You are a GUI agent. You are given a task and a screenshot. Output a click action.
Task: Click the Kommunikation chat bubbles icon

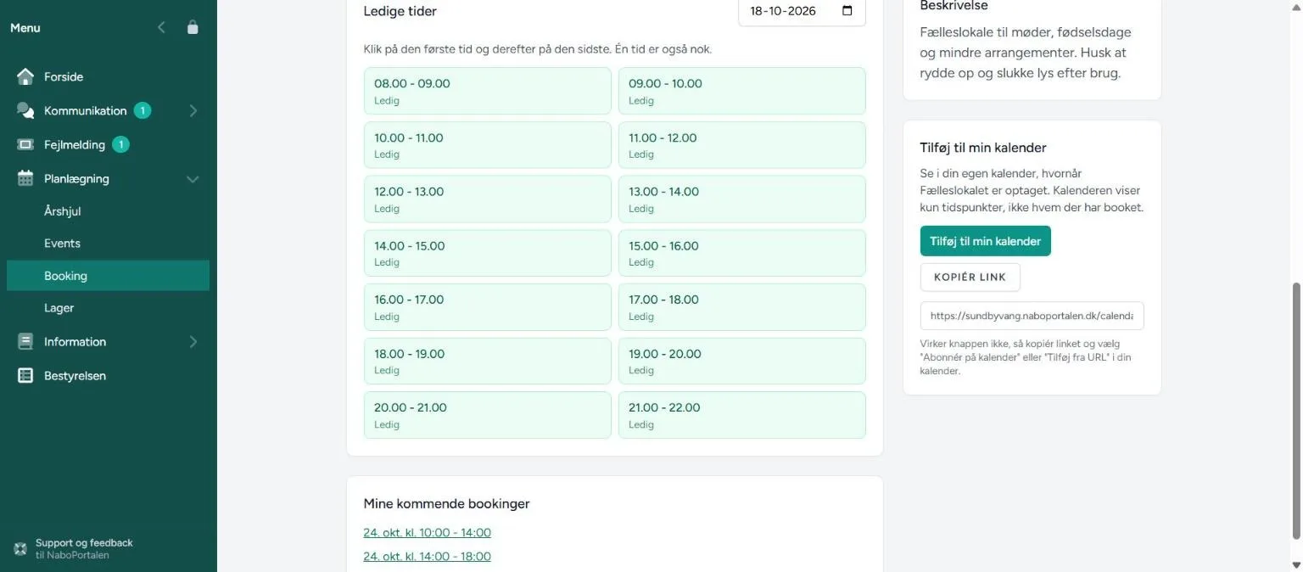tap(25, 110)
